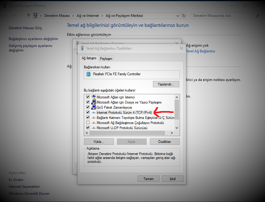Click the Dosya ve Yazıcı Paylaşımı icon
Viewport: 265px width, 202px height.
[x=94, y=102]
